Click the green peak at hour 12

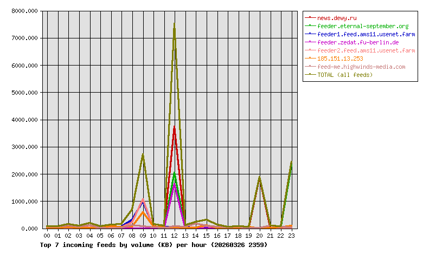175,173
